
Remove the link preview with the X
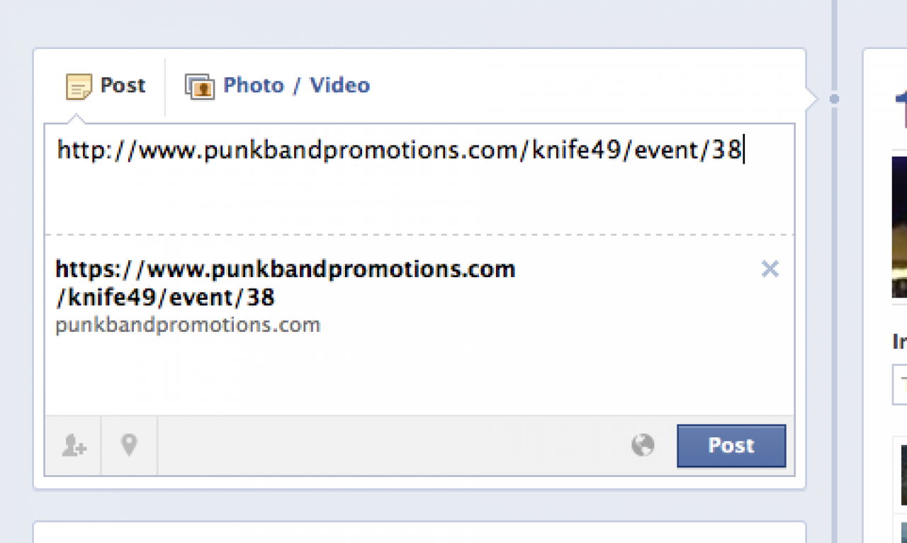click(770, 269)
